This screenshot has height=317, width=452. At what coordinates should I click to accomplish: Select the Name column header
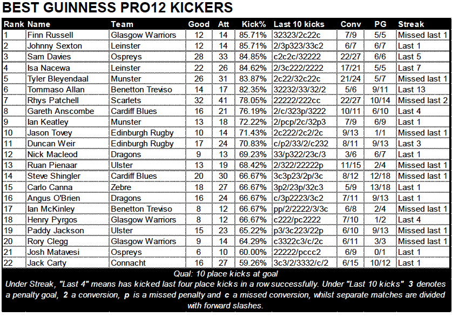click(x=39, y=24)
